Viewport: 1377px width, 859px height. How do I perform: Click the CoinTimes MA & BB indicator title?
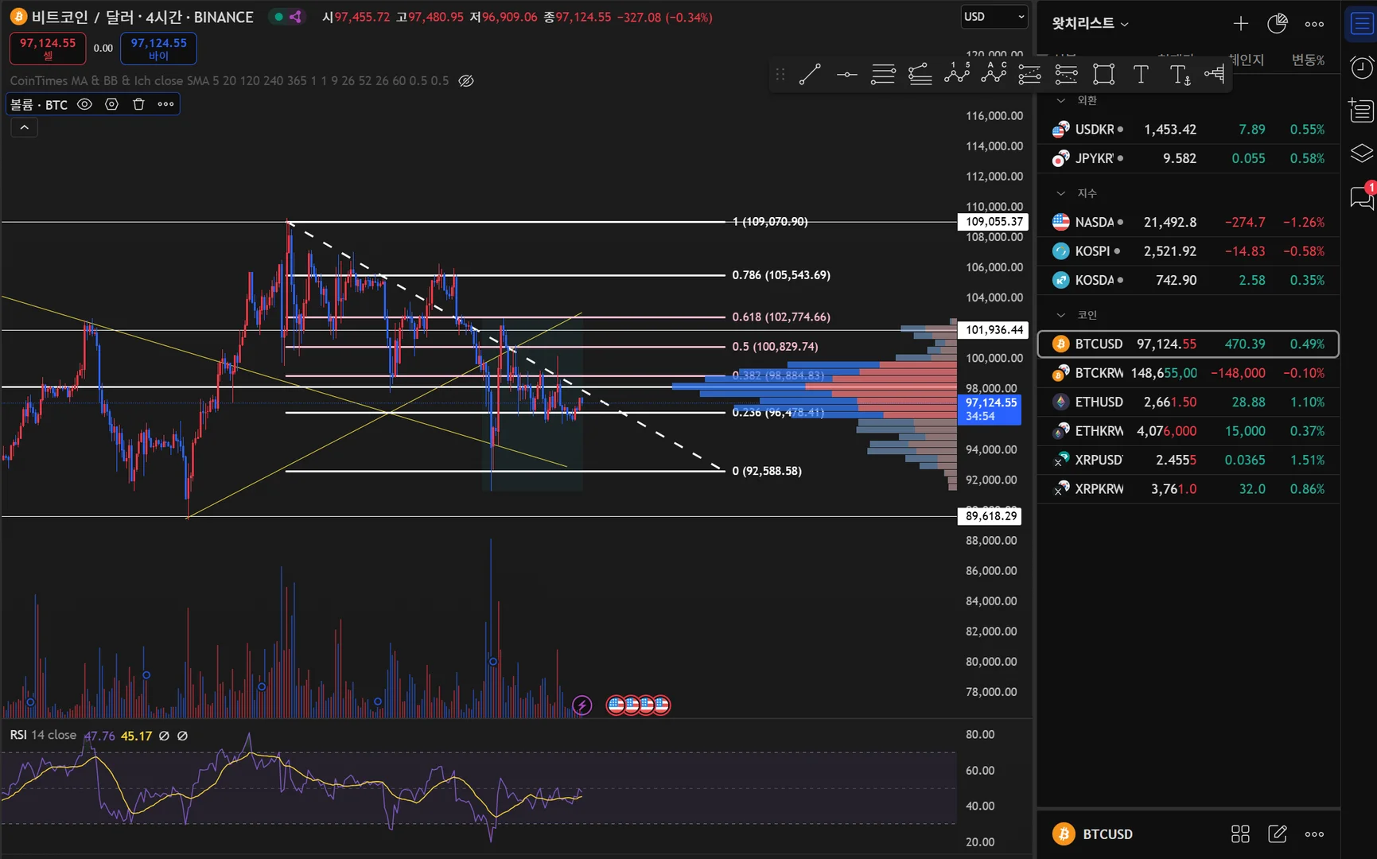[230, 80]
